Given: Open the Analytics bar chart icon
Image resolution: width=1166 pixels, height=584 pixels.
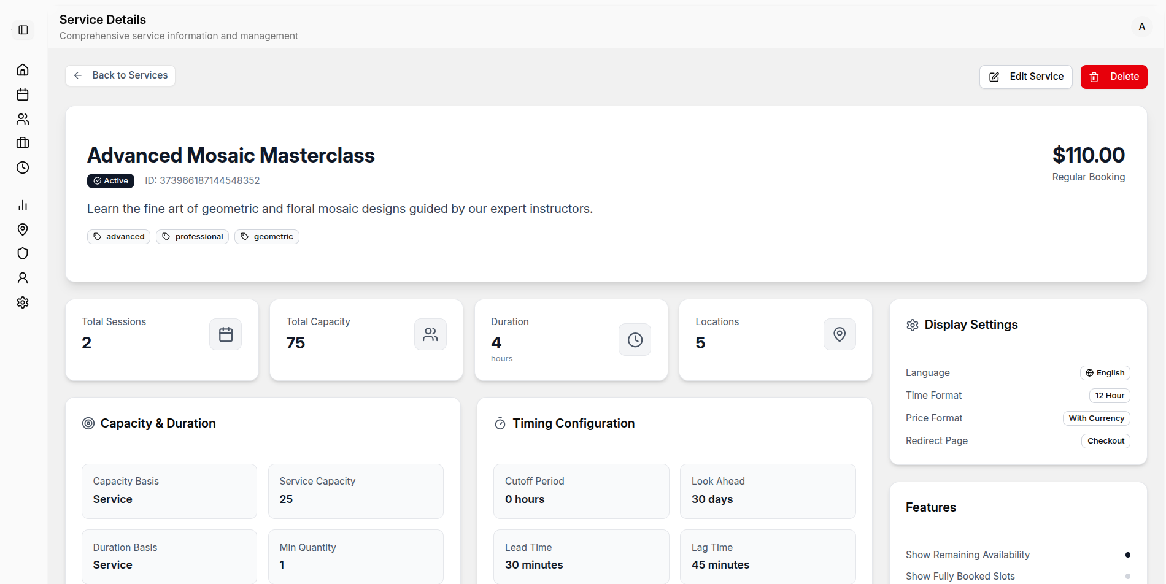Looking at the screenshot, I should point(23,204).
